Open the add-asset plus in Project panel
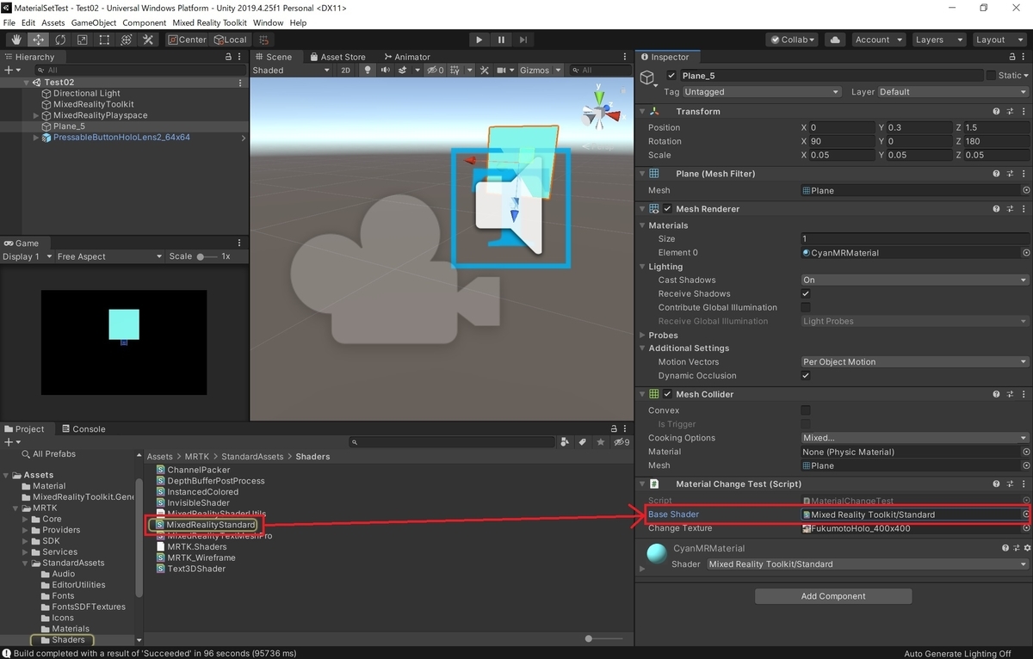The height and width of the screenshot is (659, 1033). pos(11,442)
